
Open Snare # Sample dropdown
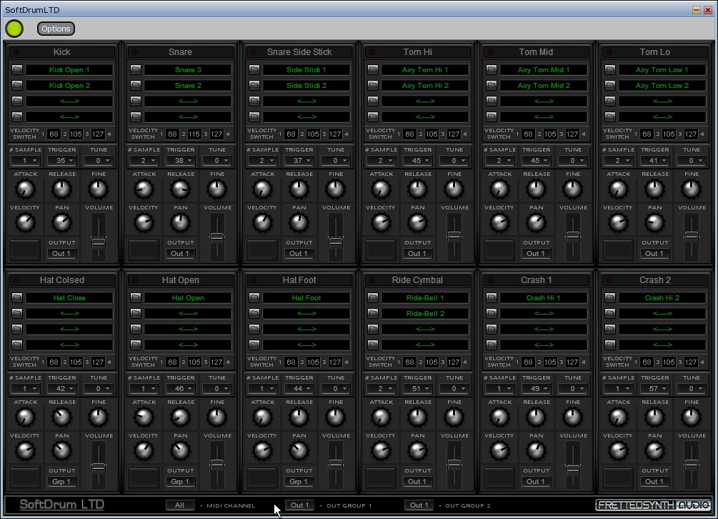[x=144, y=160]
